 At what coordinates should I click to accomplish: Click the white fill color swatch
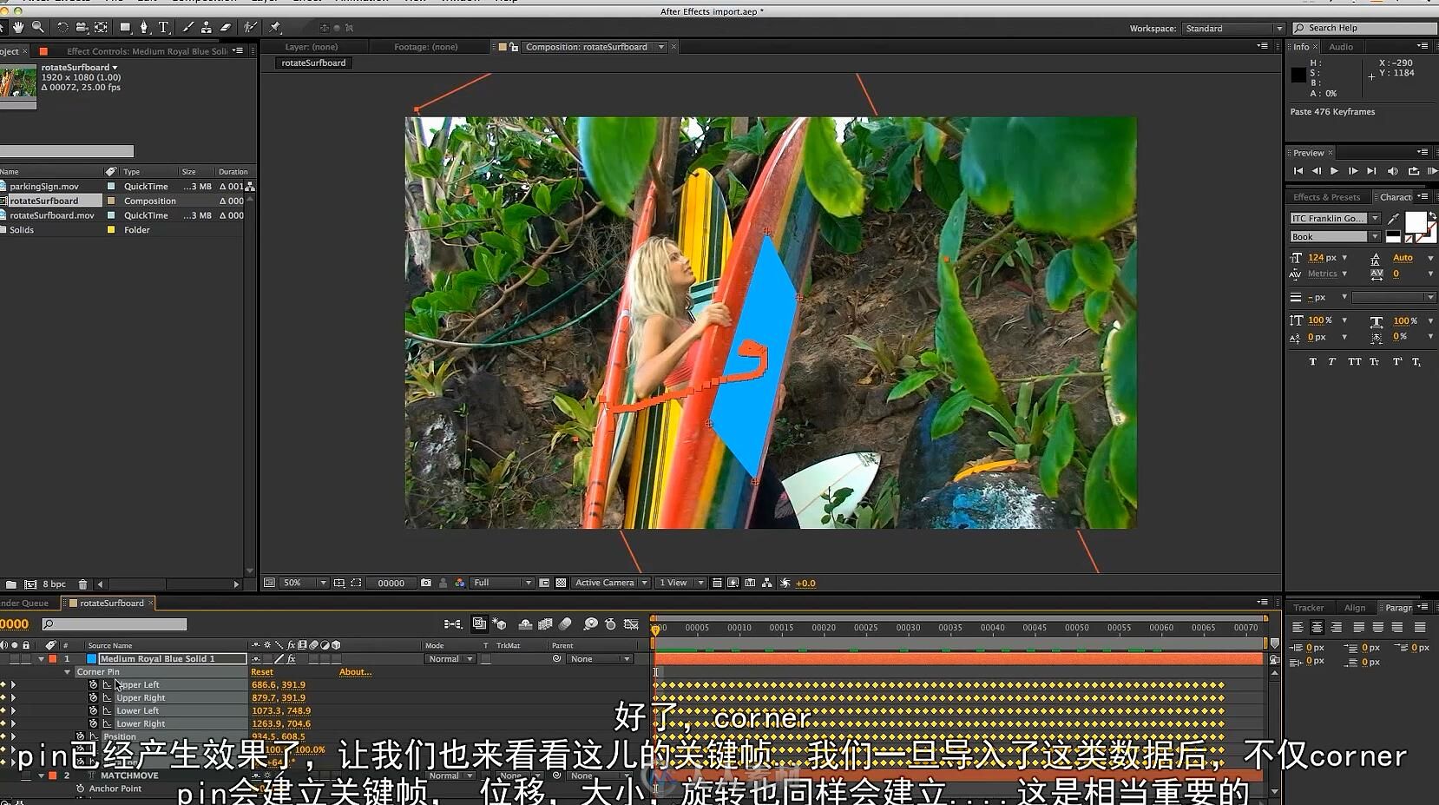click(1415, 222)
